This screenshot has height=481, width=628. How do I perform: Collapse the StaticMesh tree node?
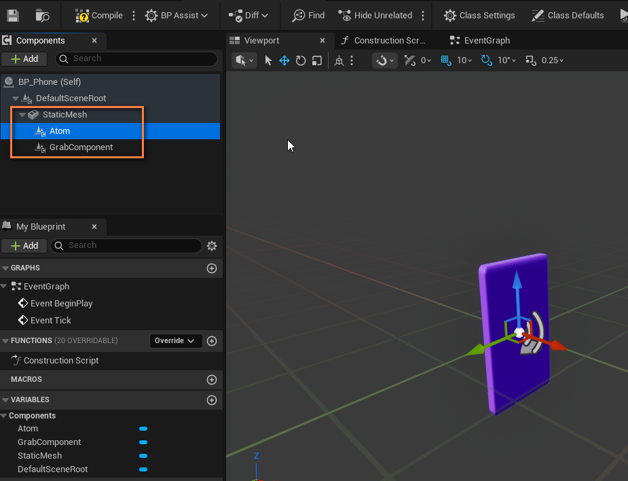[22, 115]
